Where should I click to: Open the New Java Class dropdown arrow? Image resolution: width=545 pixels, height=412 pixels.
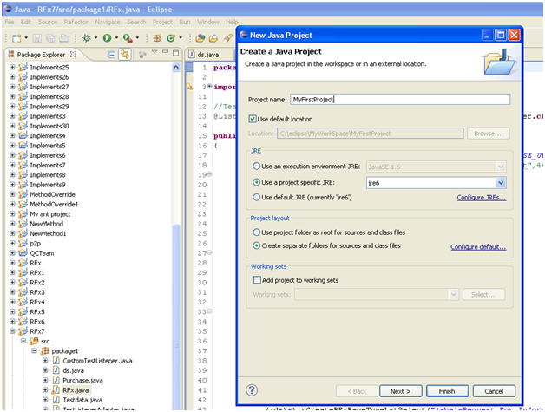click(181, 38)
